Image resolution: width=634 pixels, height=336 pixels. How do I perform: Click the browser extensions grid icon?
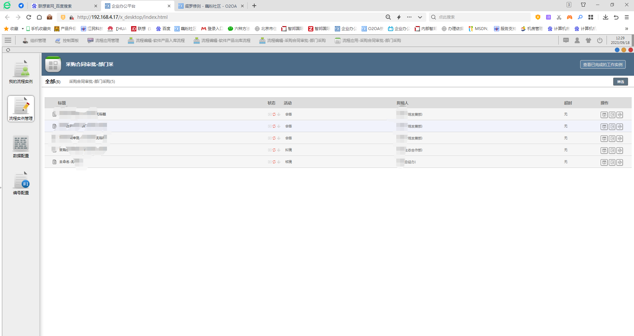591,17
